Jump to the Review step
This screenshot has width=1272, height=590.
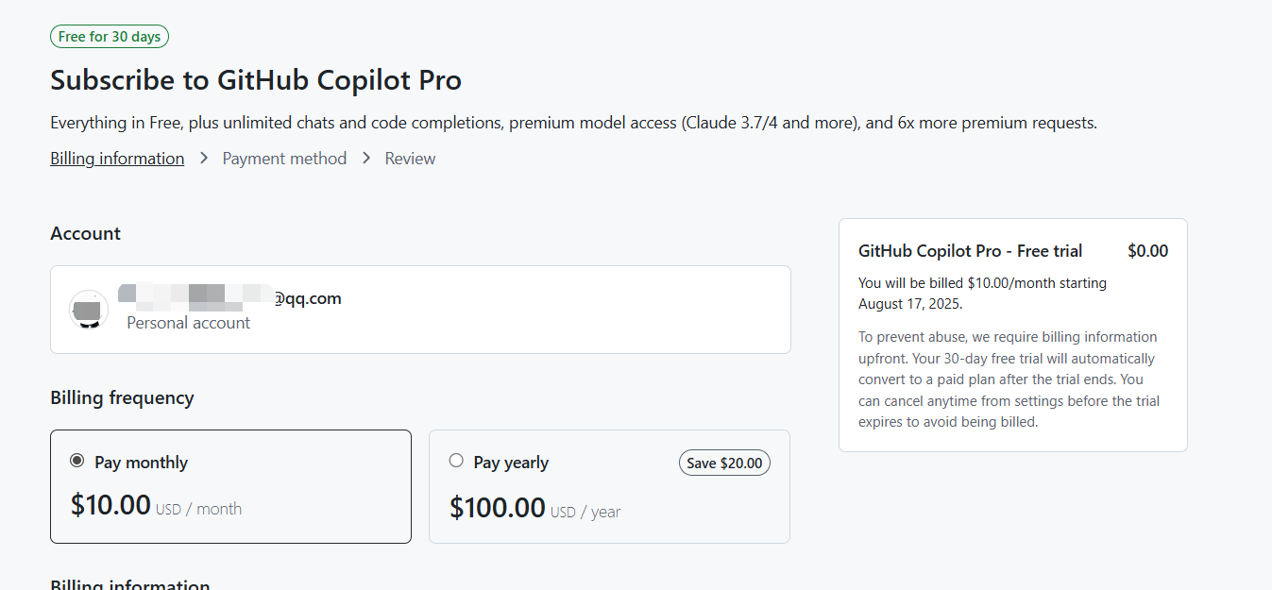pyautogui.click(x=410, y=159)
